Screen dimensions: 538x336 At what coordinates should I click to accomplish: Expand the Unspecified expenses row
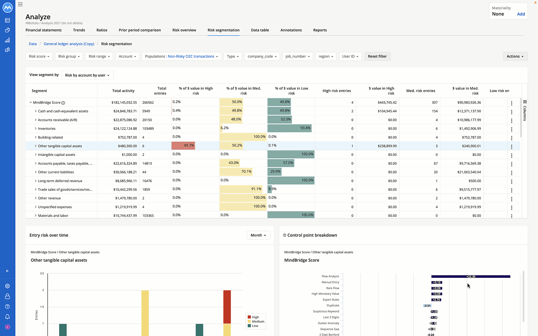35,207
